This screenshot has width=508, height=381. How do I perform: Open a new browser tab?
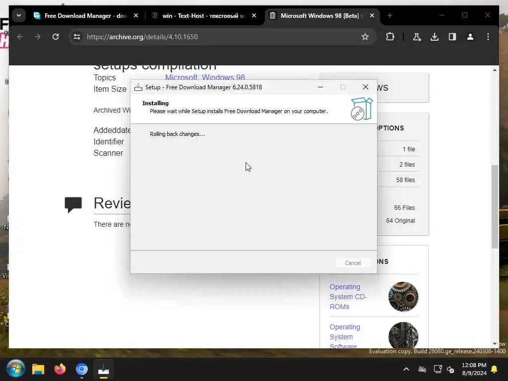tap(390, 15)
